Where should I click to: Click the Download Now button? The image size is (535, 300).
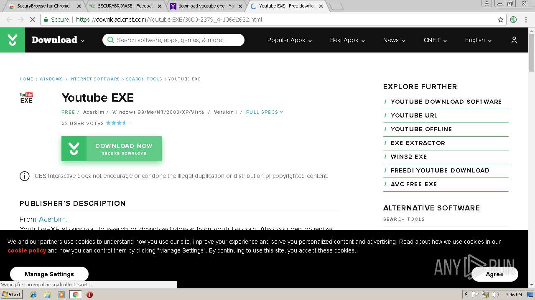(x=112, y=149)
